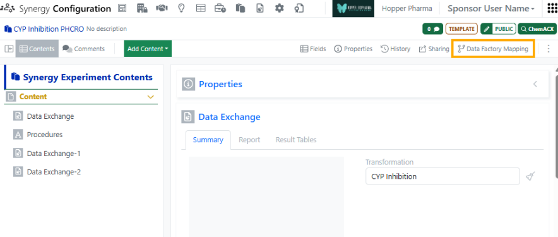Collapse the side panel toggle icon
This screenshot has width=558, height=237.
(x=9, y=49)
